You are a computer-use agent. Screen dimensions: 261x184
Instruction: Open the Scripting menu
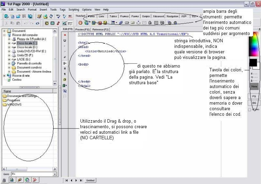tap(74, 10)
